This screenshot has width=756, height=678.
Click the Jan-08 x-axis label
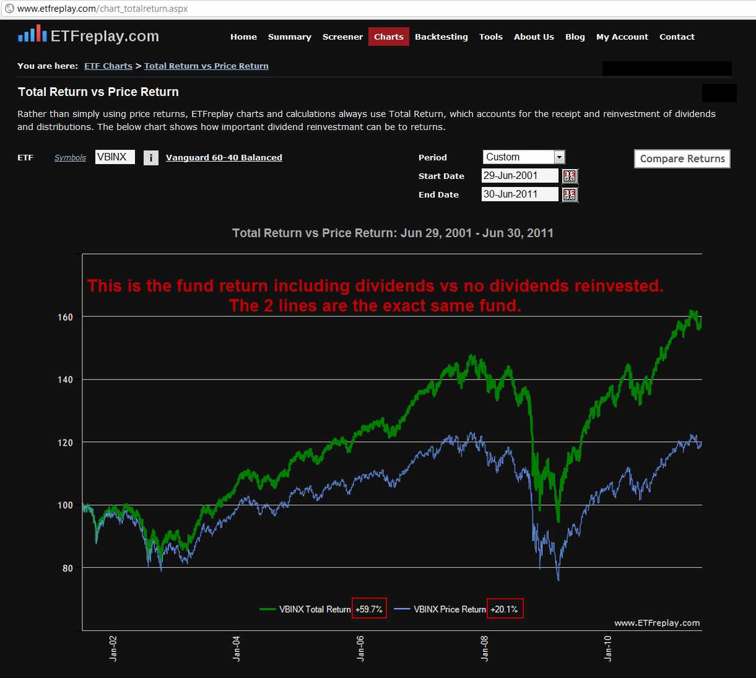tap(484, 648)
